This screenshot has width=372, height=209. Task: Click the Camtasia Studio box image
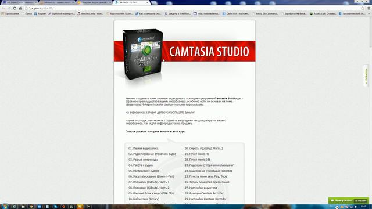point(143,54)
